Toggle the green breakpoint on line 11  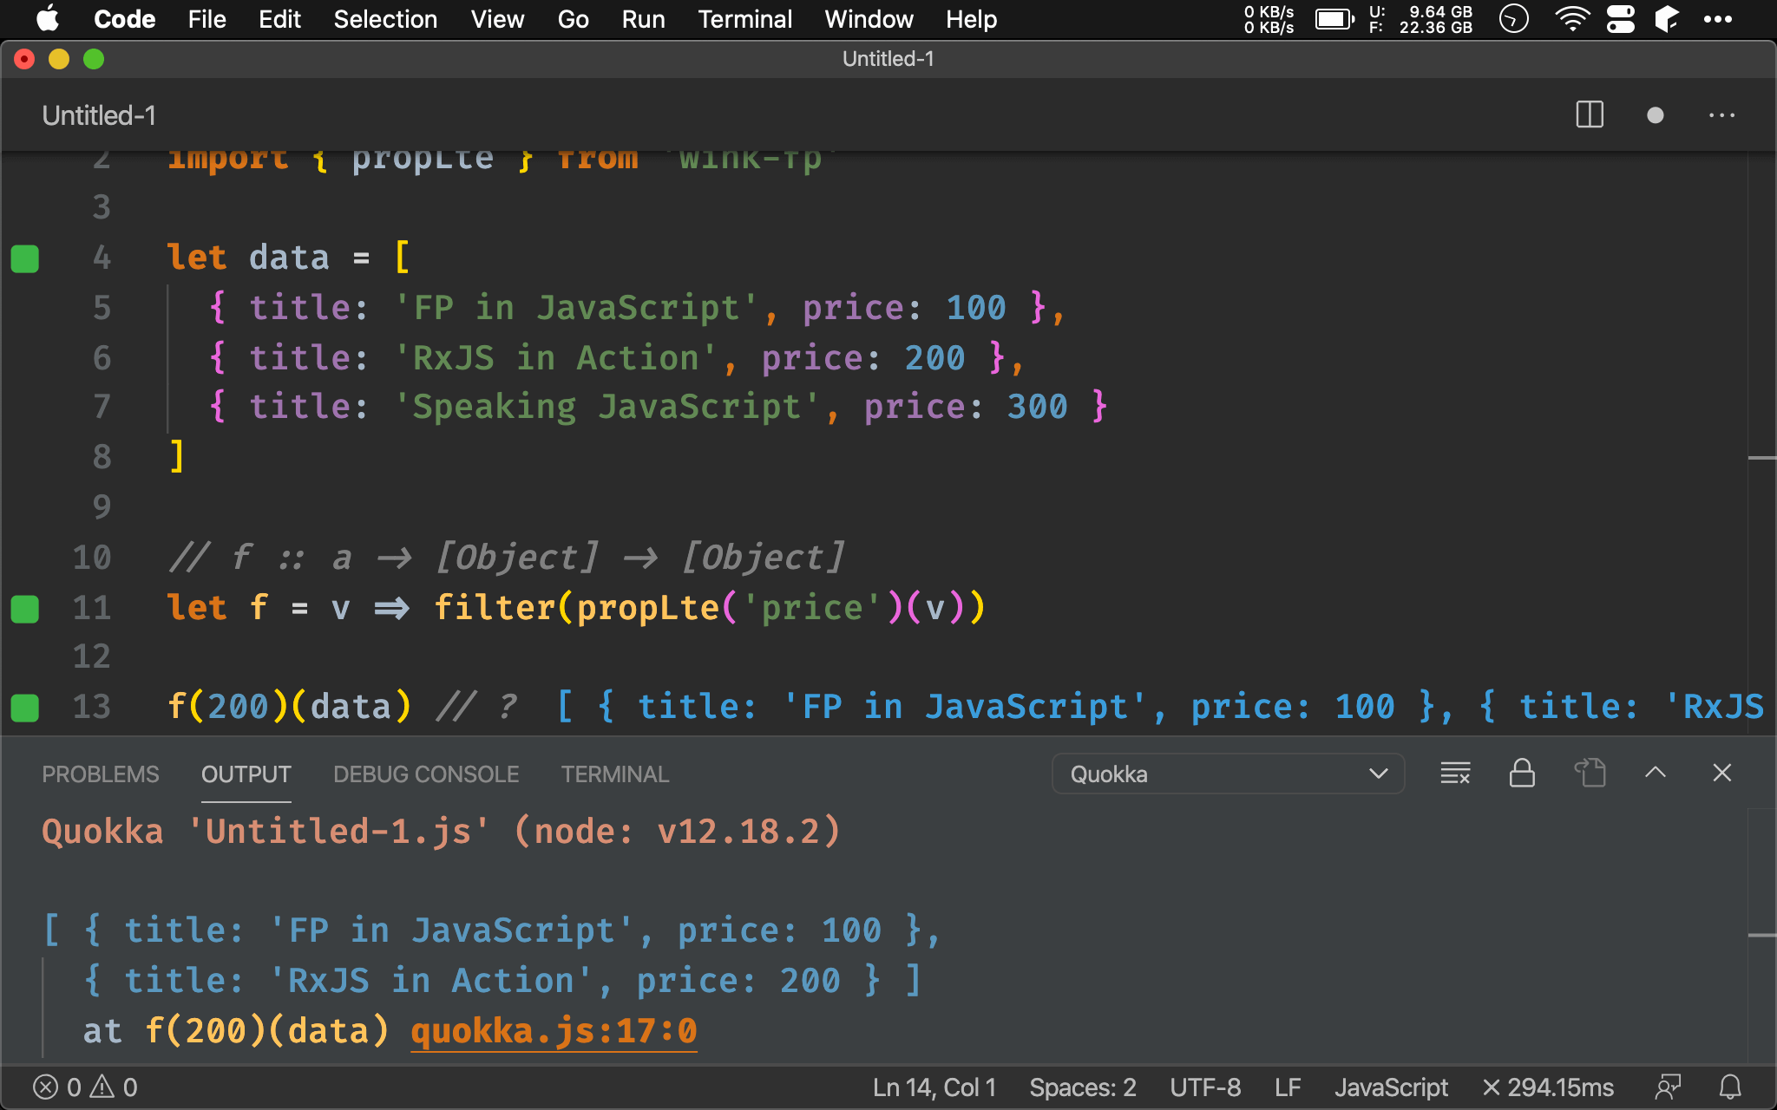pos(27,607)
